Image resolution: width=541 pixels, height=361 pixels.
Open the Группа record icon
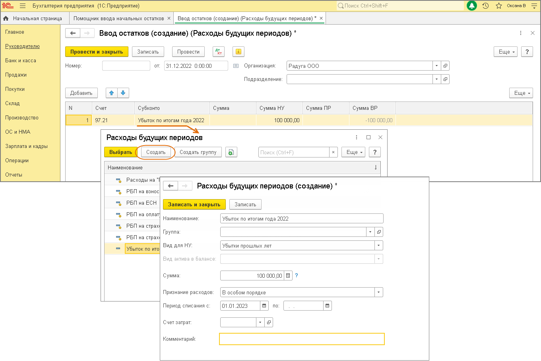(379, 232)
